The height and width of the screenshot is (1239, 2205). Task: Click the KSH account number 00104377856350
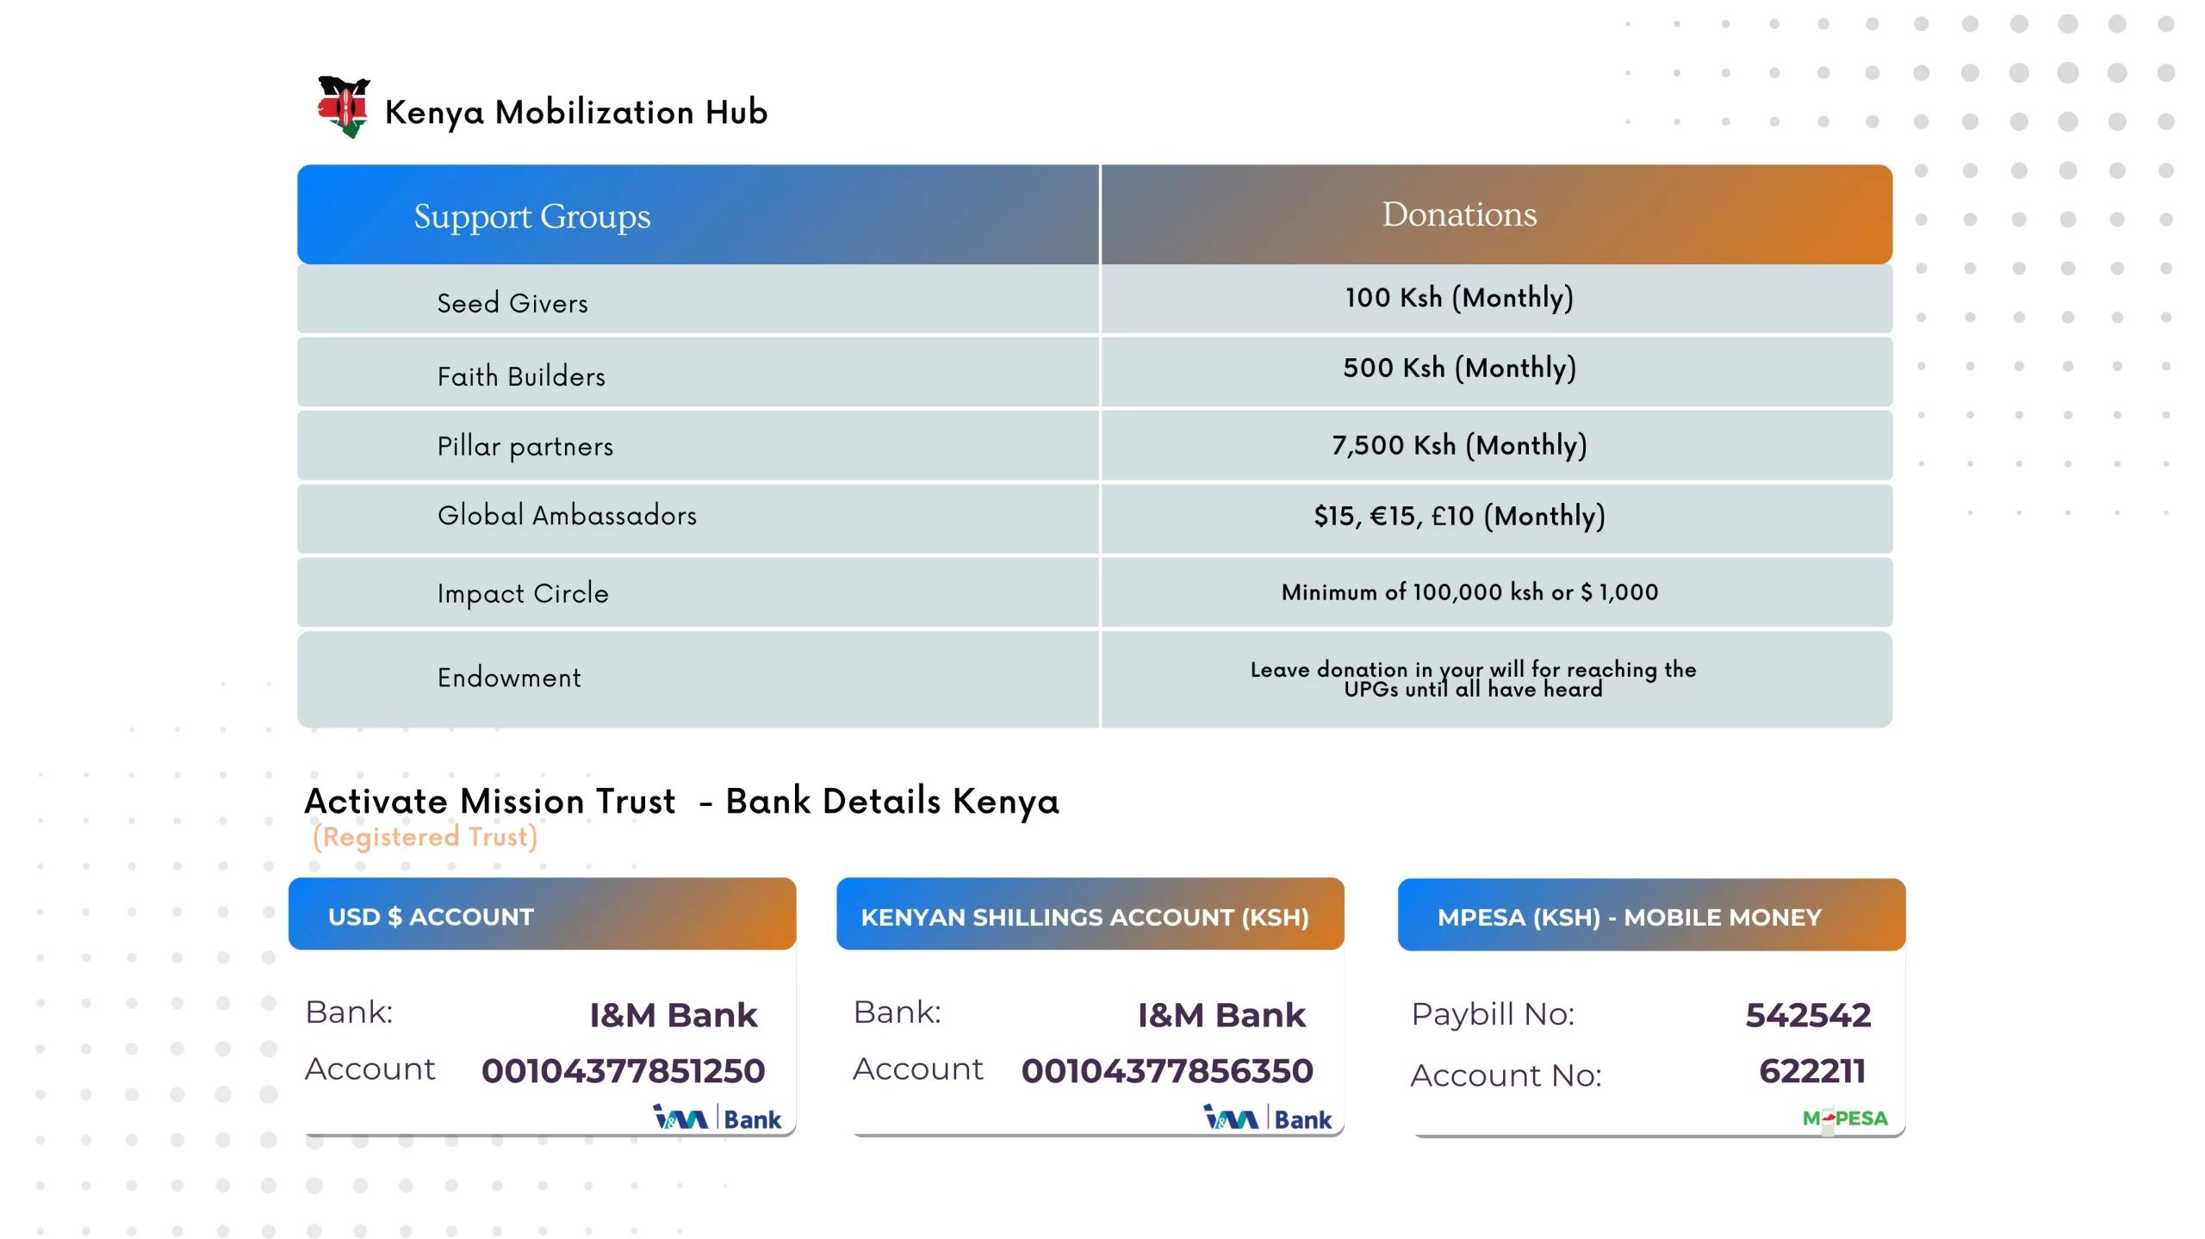tap(1167, 1071)
